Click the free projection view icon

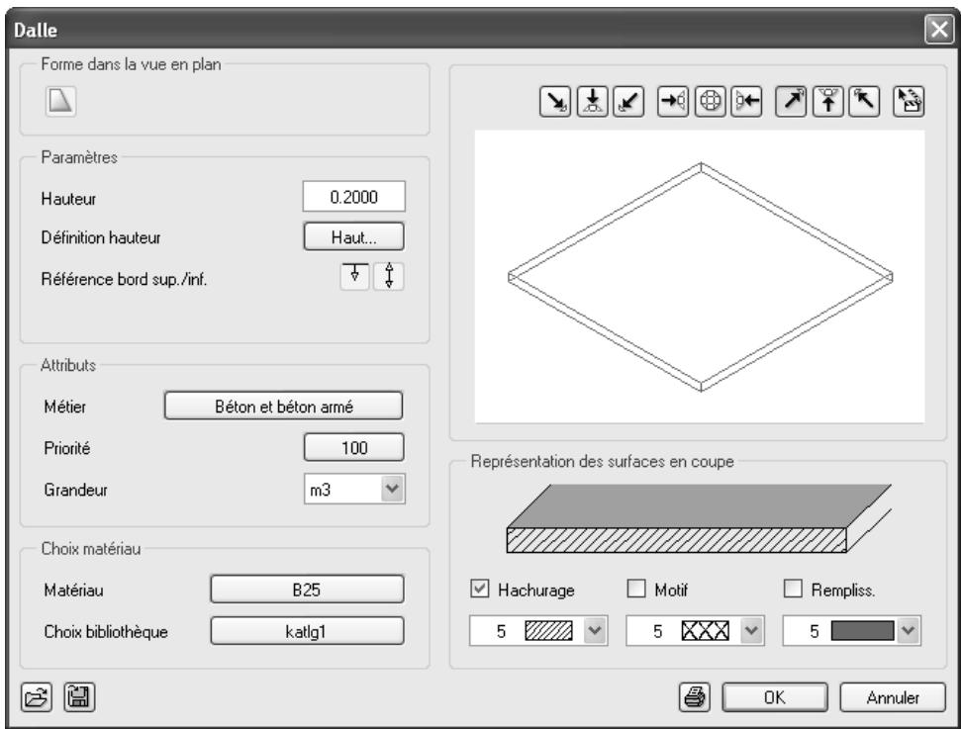click(909, 101)
